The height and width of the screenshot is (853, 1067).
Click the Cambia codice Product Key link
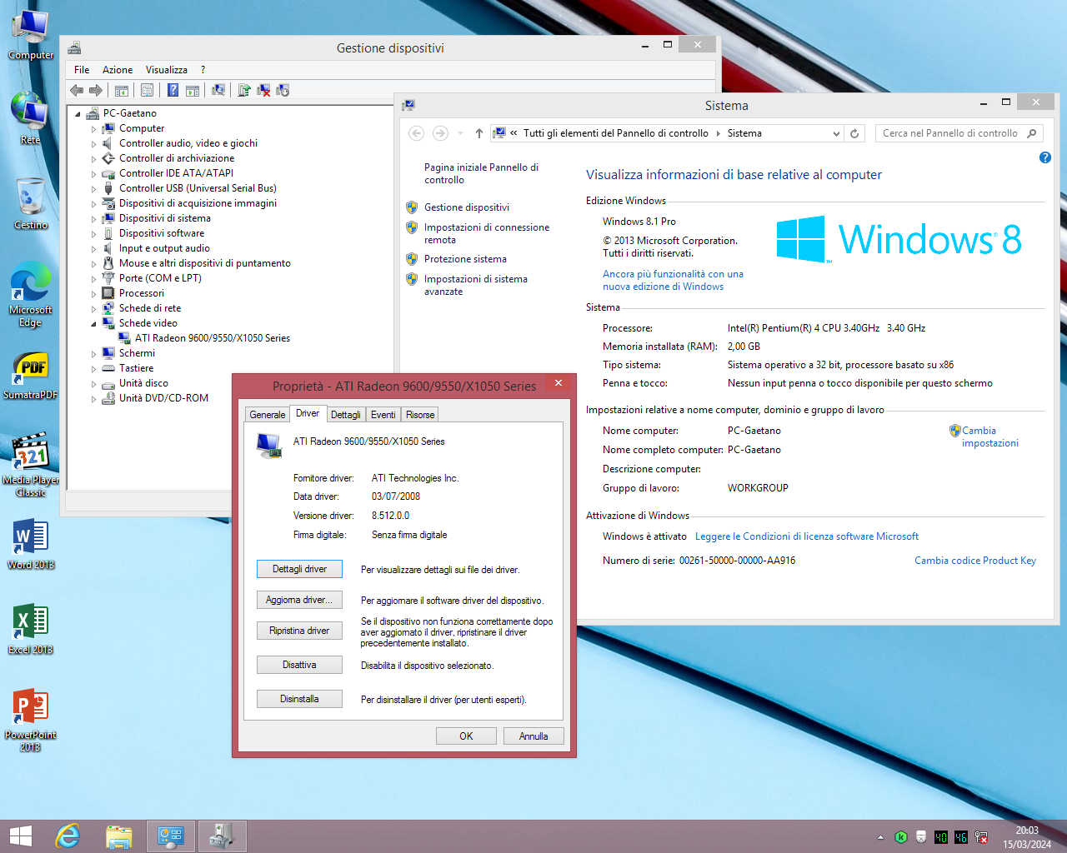[x=974, y=561]
